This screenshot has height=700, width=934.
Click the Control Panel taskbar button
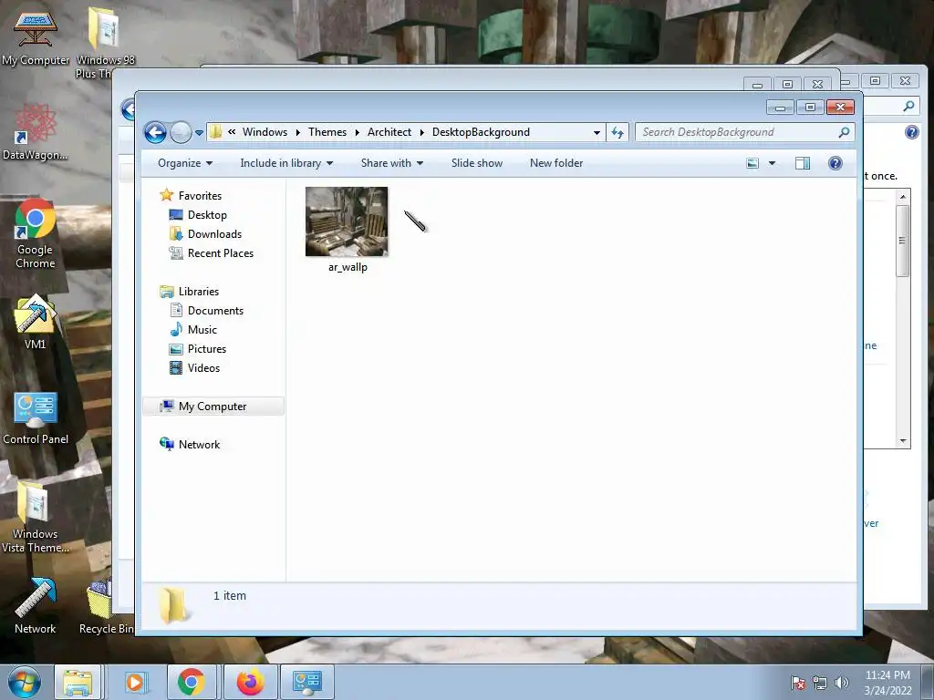(x=307, y=682)
